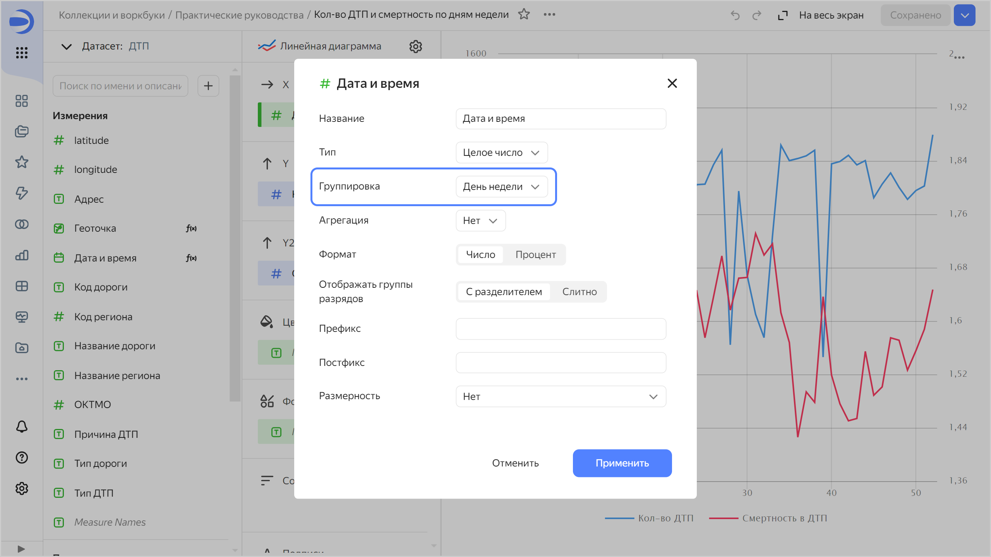
Task: Open the Группировка dropdown День недели
Action: pyautogui.click(x=501, y=186)
